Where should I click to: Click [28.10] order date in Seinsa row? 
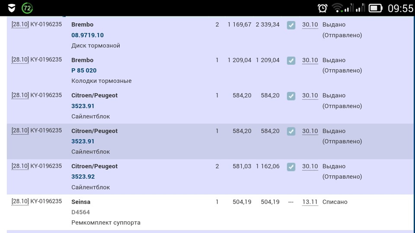tap(20, 202)
